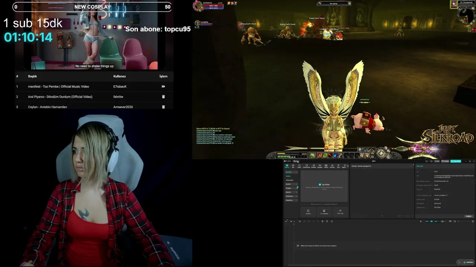Click the Paylaş share button
Viewport: 476px width, 267px height.
pos(445,161)
